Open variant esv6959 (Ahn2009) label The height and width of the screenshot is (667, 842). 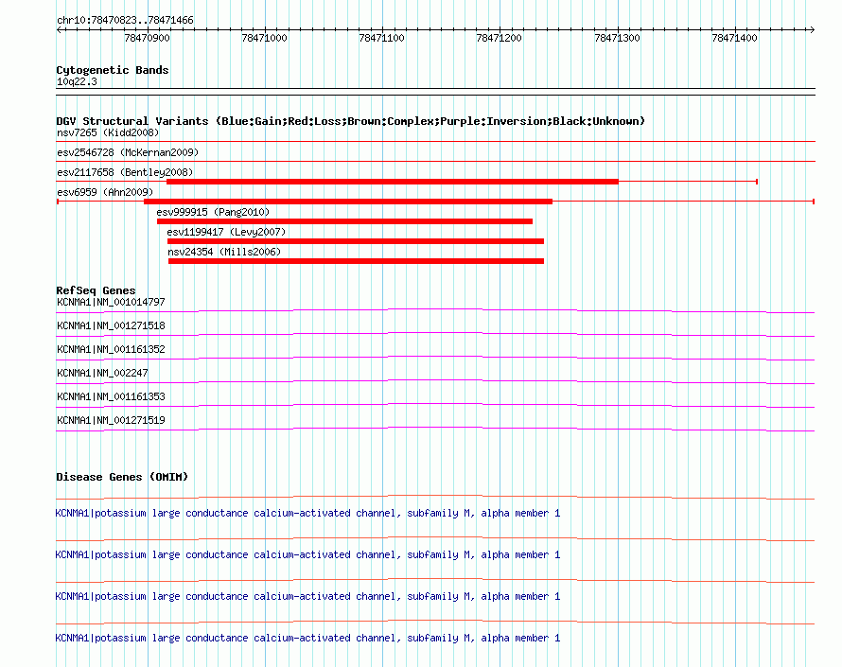105,192
